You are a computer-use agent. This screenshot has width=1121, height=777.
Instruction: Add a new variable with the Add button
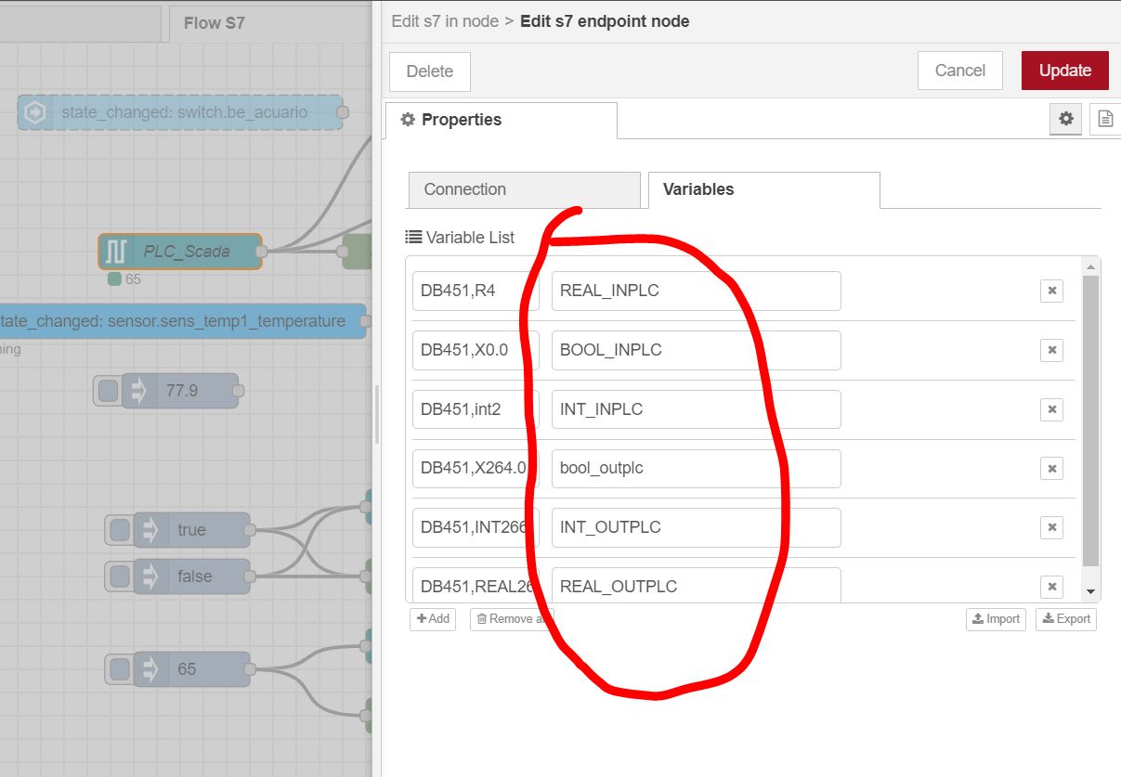coord(432,618)
